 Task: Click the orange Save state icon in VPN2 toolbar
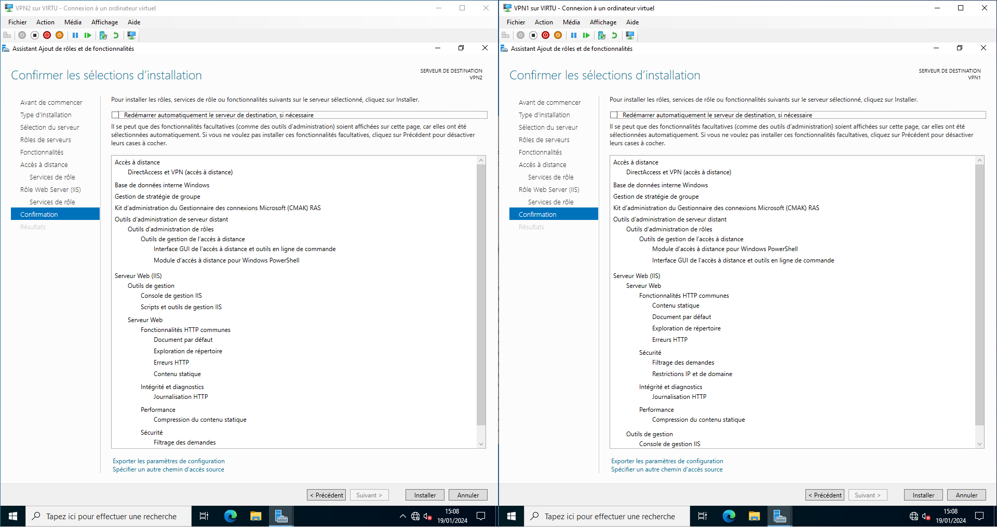tap(60, 35)
